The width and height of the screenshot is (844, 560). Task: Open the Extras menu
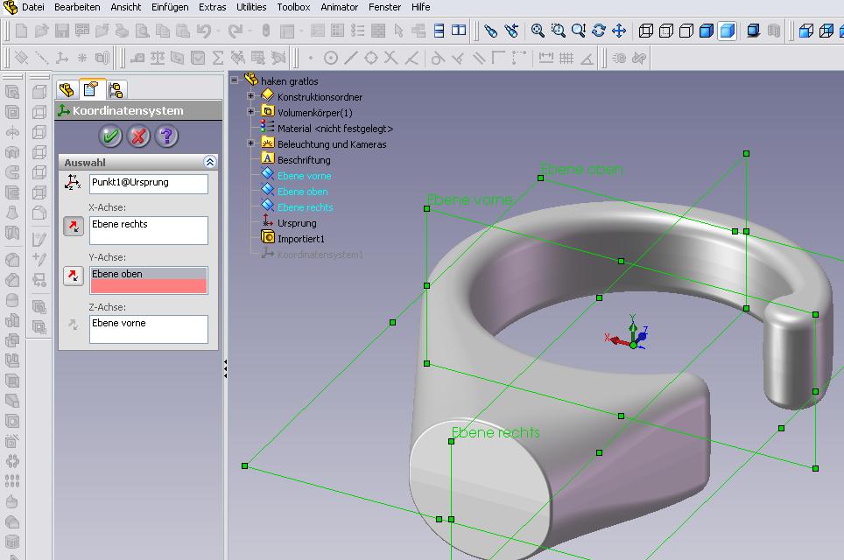pos(212,7)
